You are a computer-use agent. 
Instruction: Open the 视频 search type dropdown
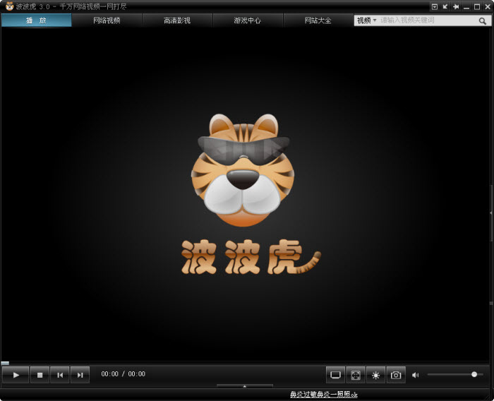coord(366,20)
